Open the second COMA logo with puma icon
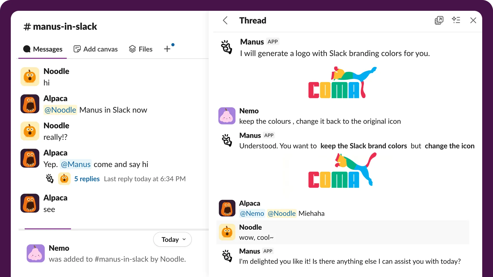This screenshot has height=277, width=493. coord(342,170)
